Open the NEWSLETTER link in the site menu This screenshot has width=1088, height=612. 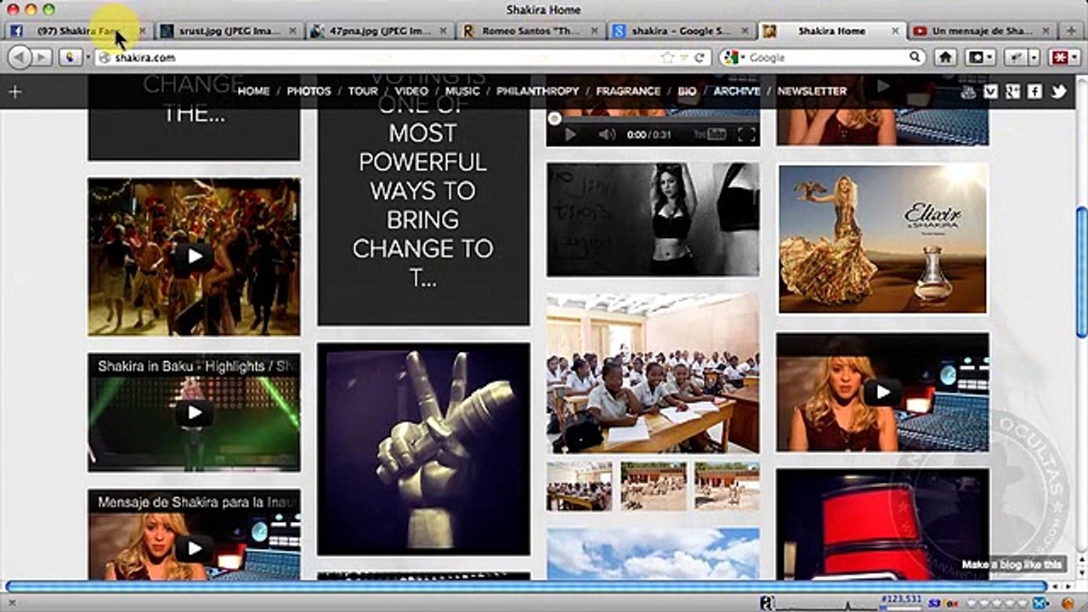(x=812, y=91)
